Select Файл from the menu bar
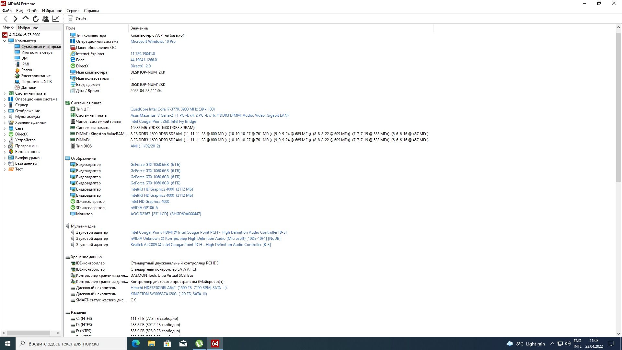Image resolution: width=622 pixels, height=350 pixels. click(x=7, y=10)
